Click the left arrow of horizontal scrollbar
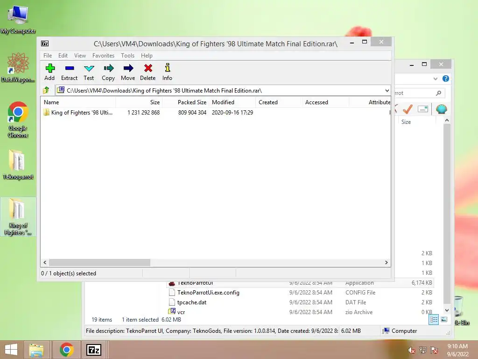This screenshot has height=359, width=478. coord(45,263)
